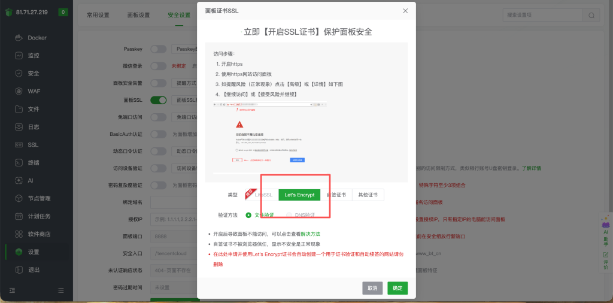Image resolution: width=613 pixels, height=303 pixels.
Task: Toggle the 免端口访问 switch
Action: pyautogui.click(x=158, y=117)
